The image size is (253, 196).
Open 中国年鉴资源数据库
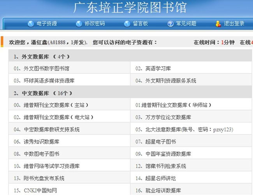click(168, 154)
